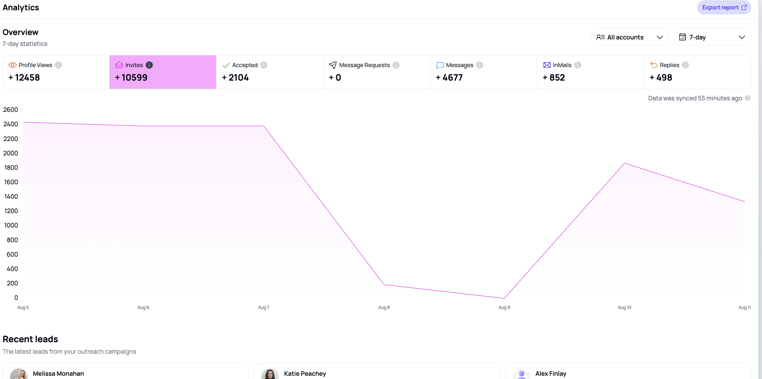Click the Message Requests info icon
Viewport: 762px width, 379px height.
pos(396,65)
